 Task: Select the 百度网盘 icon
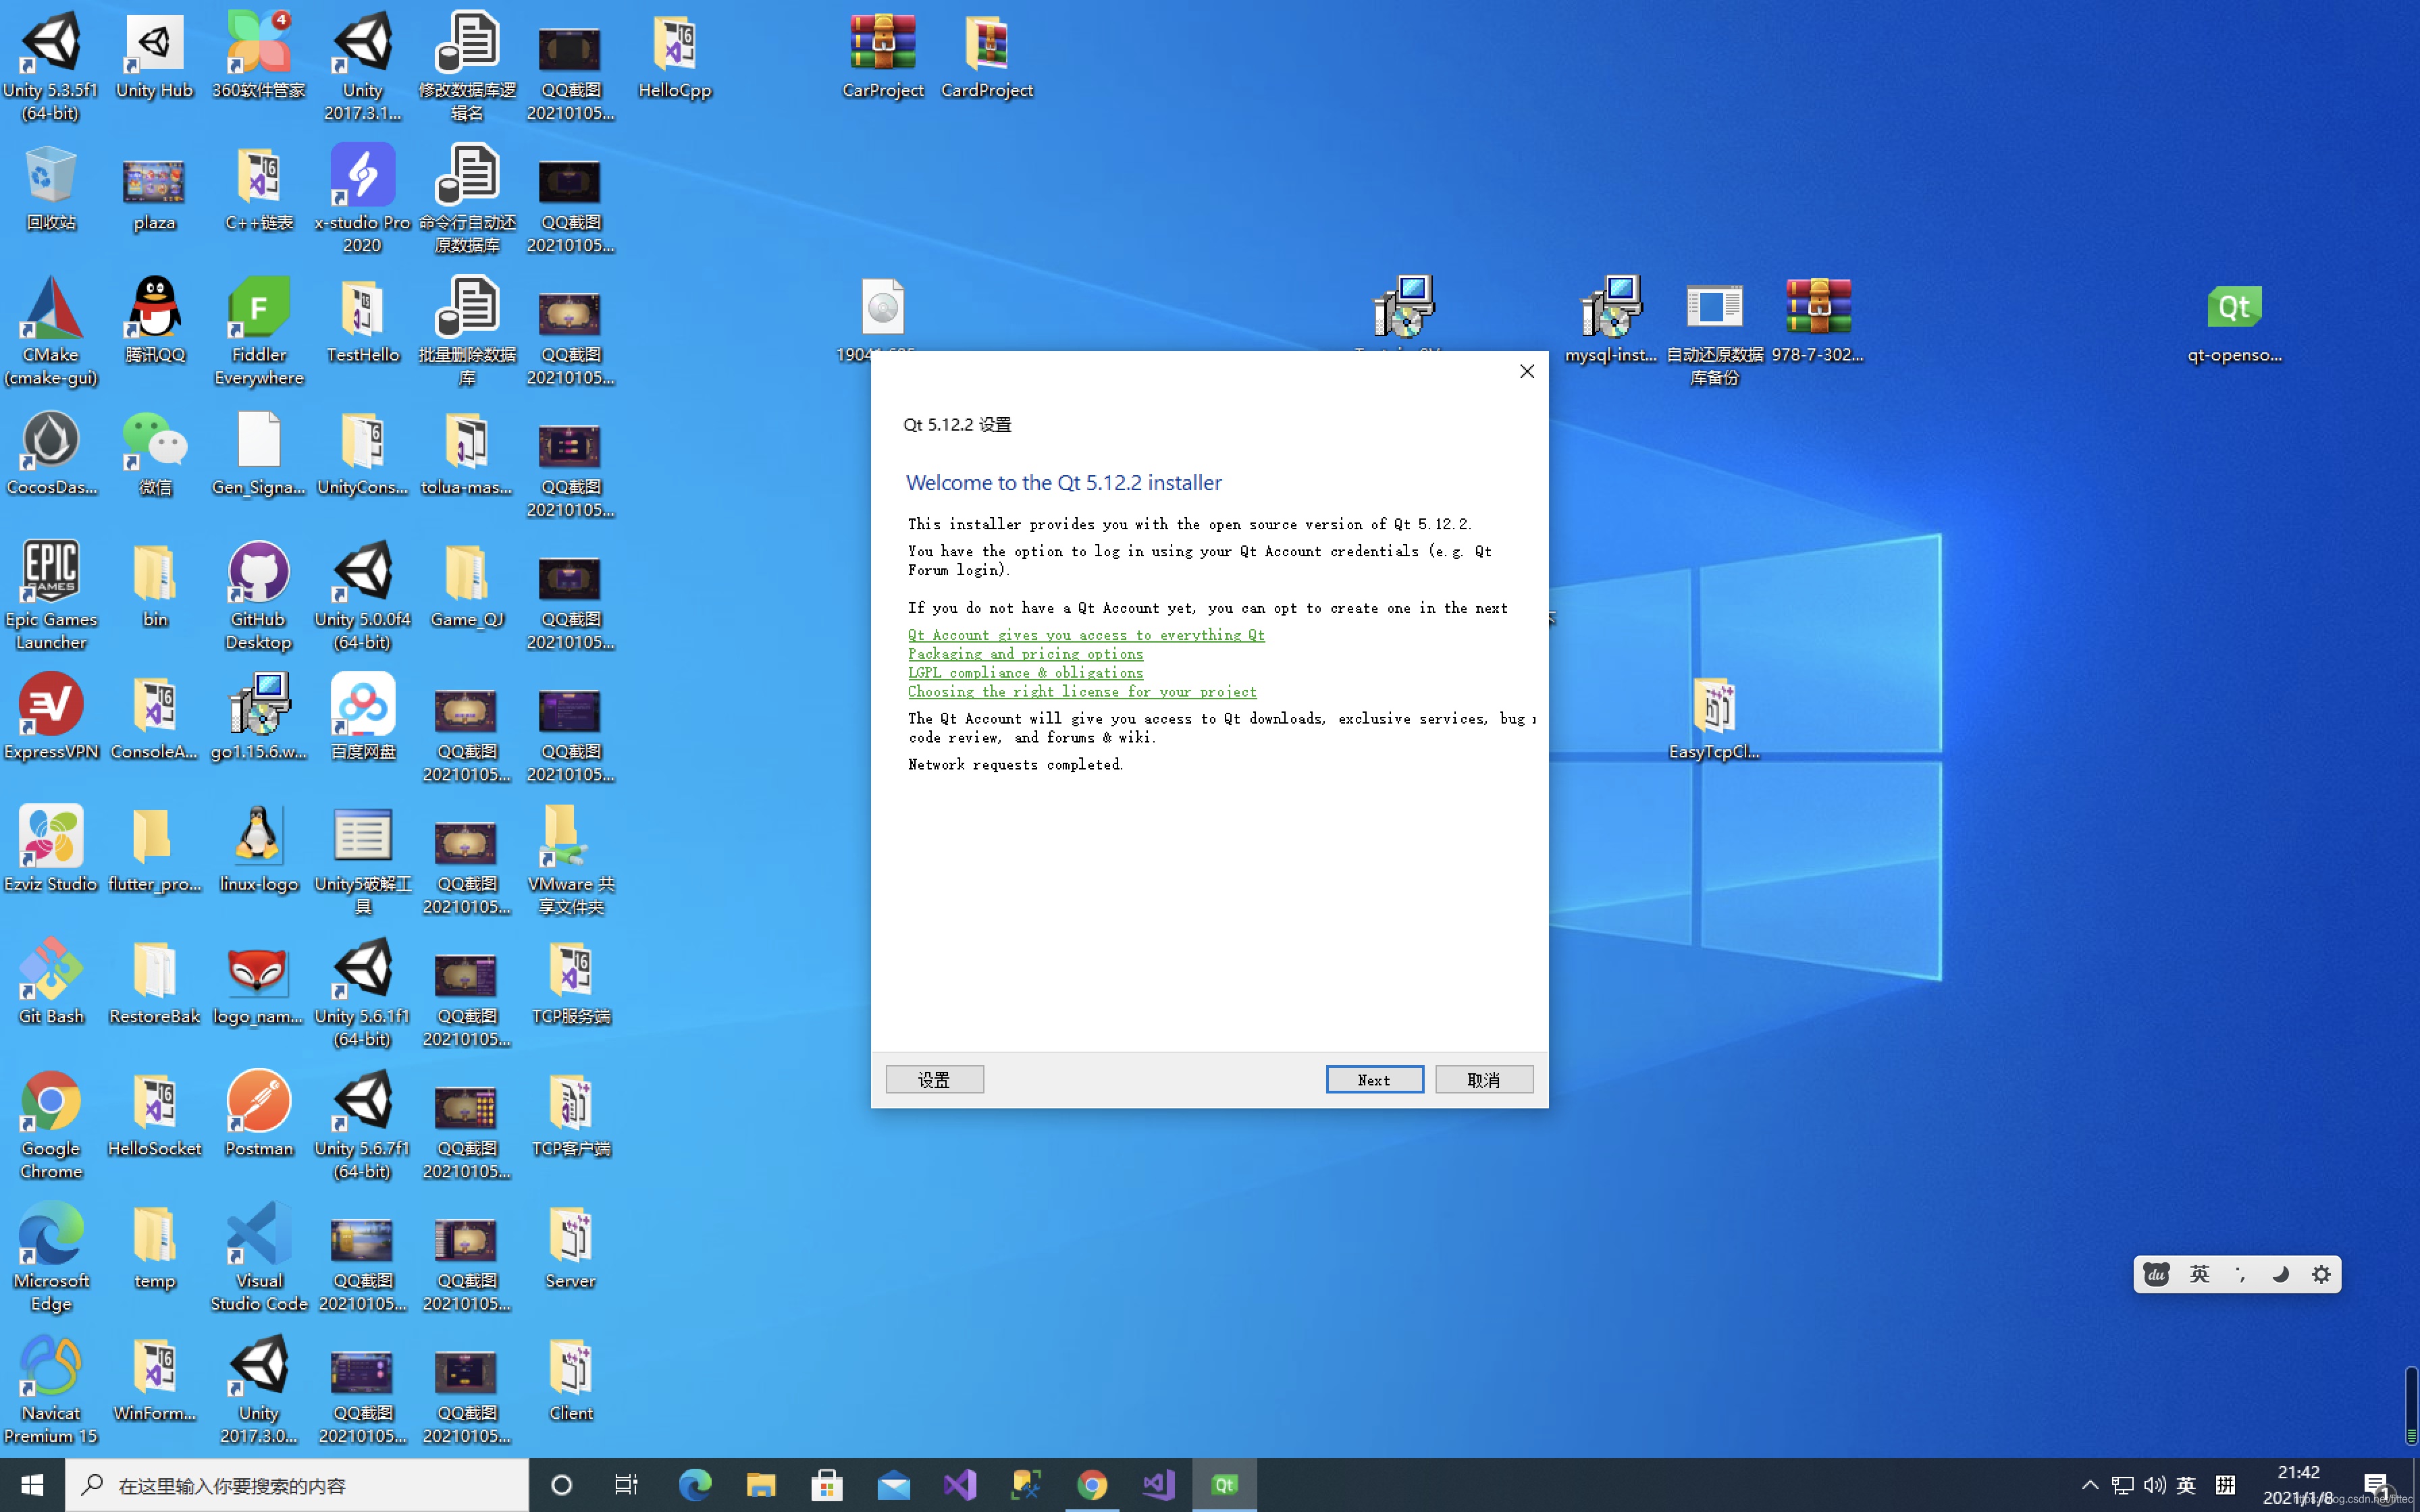362,717
